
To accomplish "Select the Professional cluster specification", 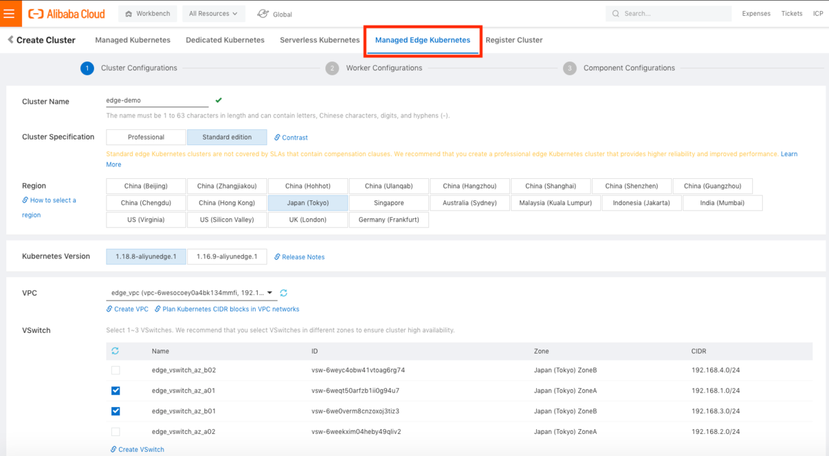I will pyautogui.click(x=146, y=137).
